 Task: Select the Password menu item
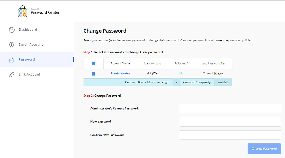[x=37, y=59]
